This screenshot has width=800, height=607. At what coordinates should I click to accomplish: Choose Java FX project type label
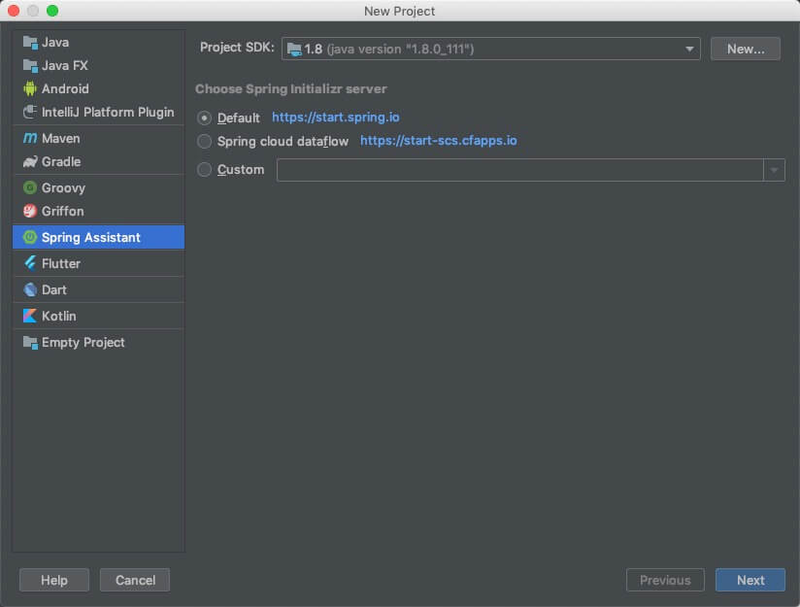pyautogui.click(x=65, y=65)
